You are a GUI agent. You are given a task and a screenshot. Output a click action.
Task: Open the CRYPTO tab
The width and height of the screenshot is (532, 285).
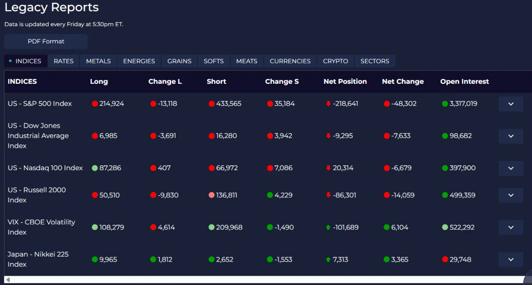[336, 61]
